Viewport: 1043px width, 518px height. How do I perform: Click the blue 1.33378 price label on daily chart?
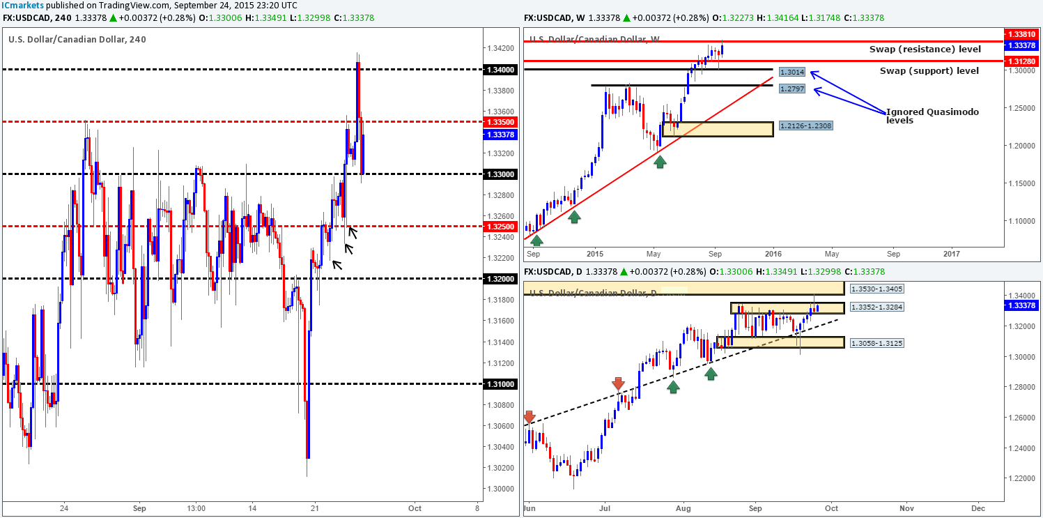point(1020,305)
